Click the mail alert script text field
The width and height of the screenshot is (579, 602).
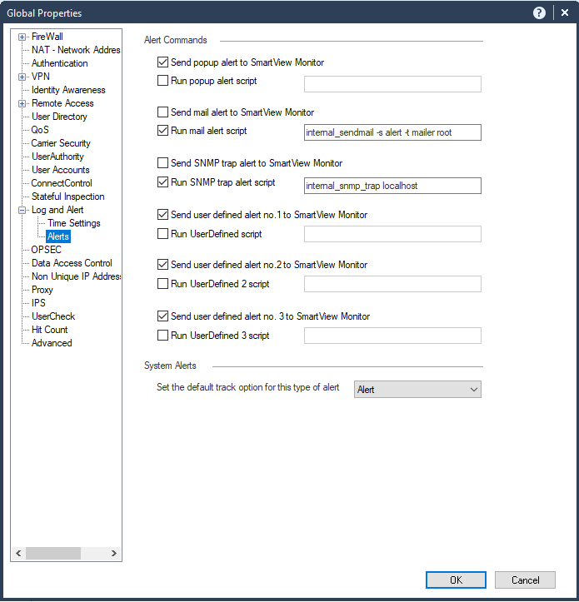point(392,132)
